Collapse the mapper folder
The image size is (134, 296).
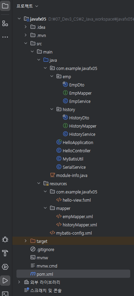click(x=45, y=208)
